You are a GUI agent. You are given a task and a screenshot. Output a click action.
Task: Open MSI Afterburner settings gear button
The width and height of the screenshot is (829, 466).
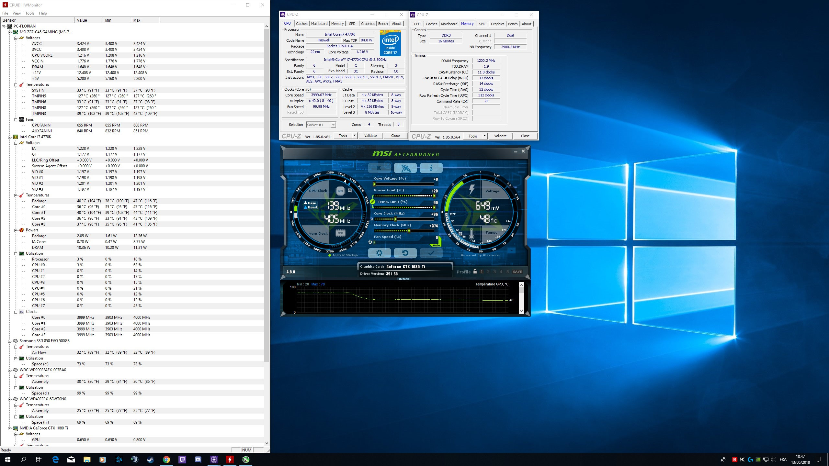379,253
